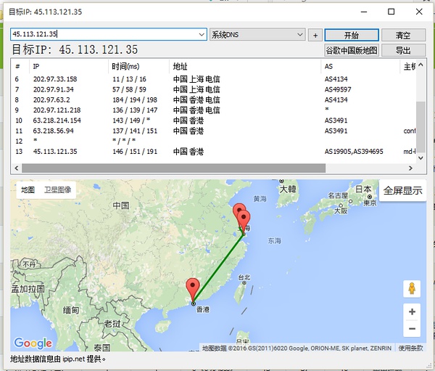Click the plus button beside DNS selector
Image resolution: width=435 pixels, height=371 pixels.
point(315,35)
